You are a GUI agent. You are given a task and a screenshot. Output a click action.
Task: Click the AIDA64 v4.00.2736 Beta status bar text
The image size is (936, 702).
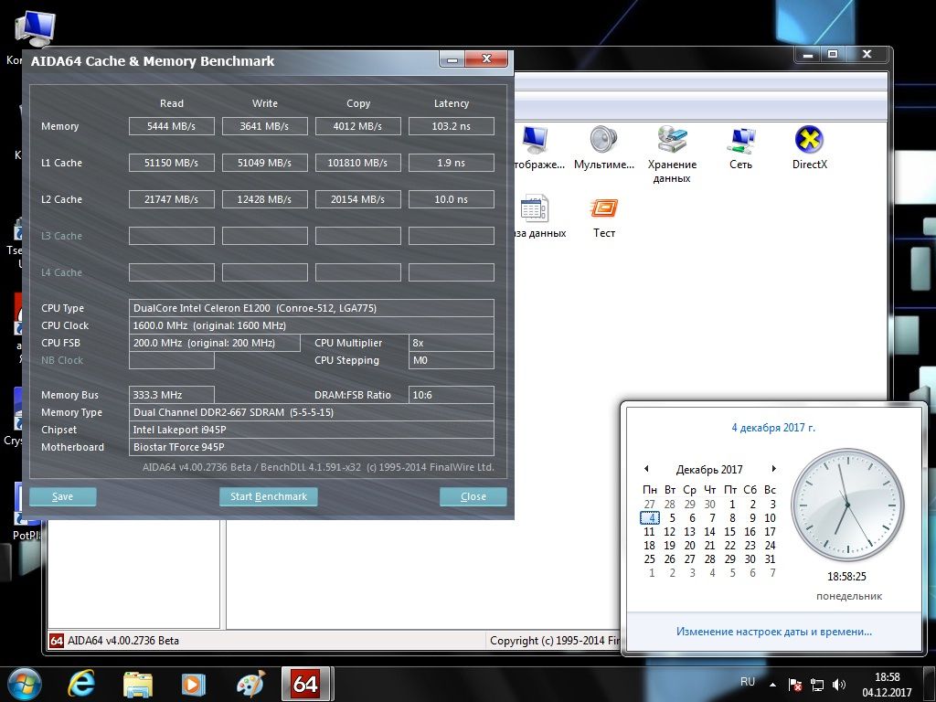[x=123, y=640]
